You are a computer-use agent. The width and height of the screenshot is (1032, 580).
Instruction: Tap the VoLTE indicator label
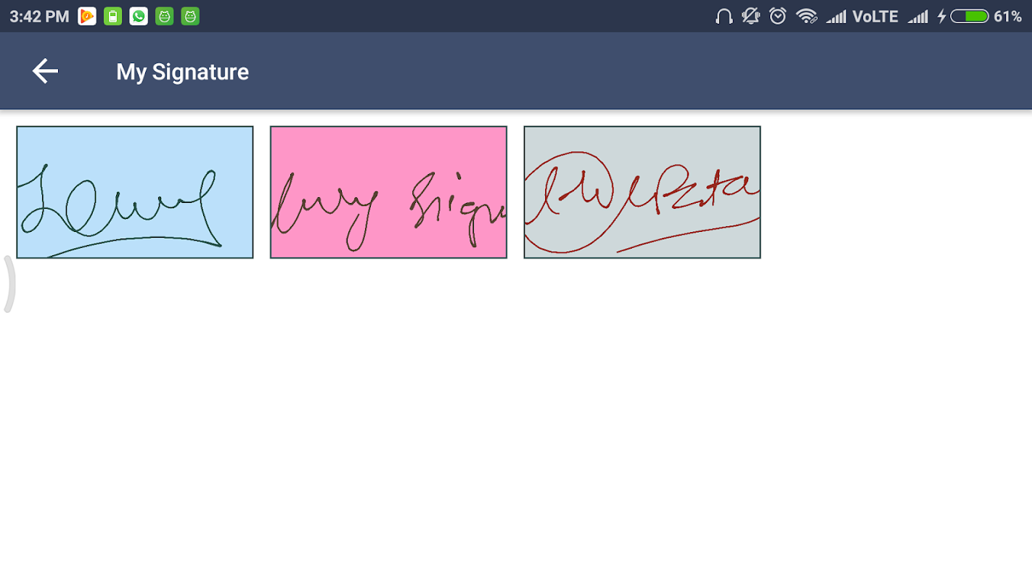pyautogui.click(x=875, y=16)
